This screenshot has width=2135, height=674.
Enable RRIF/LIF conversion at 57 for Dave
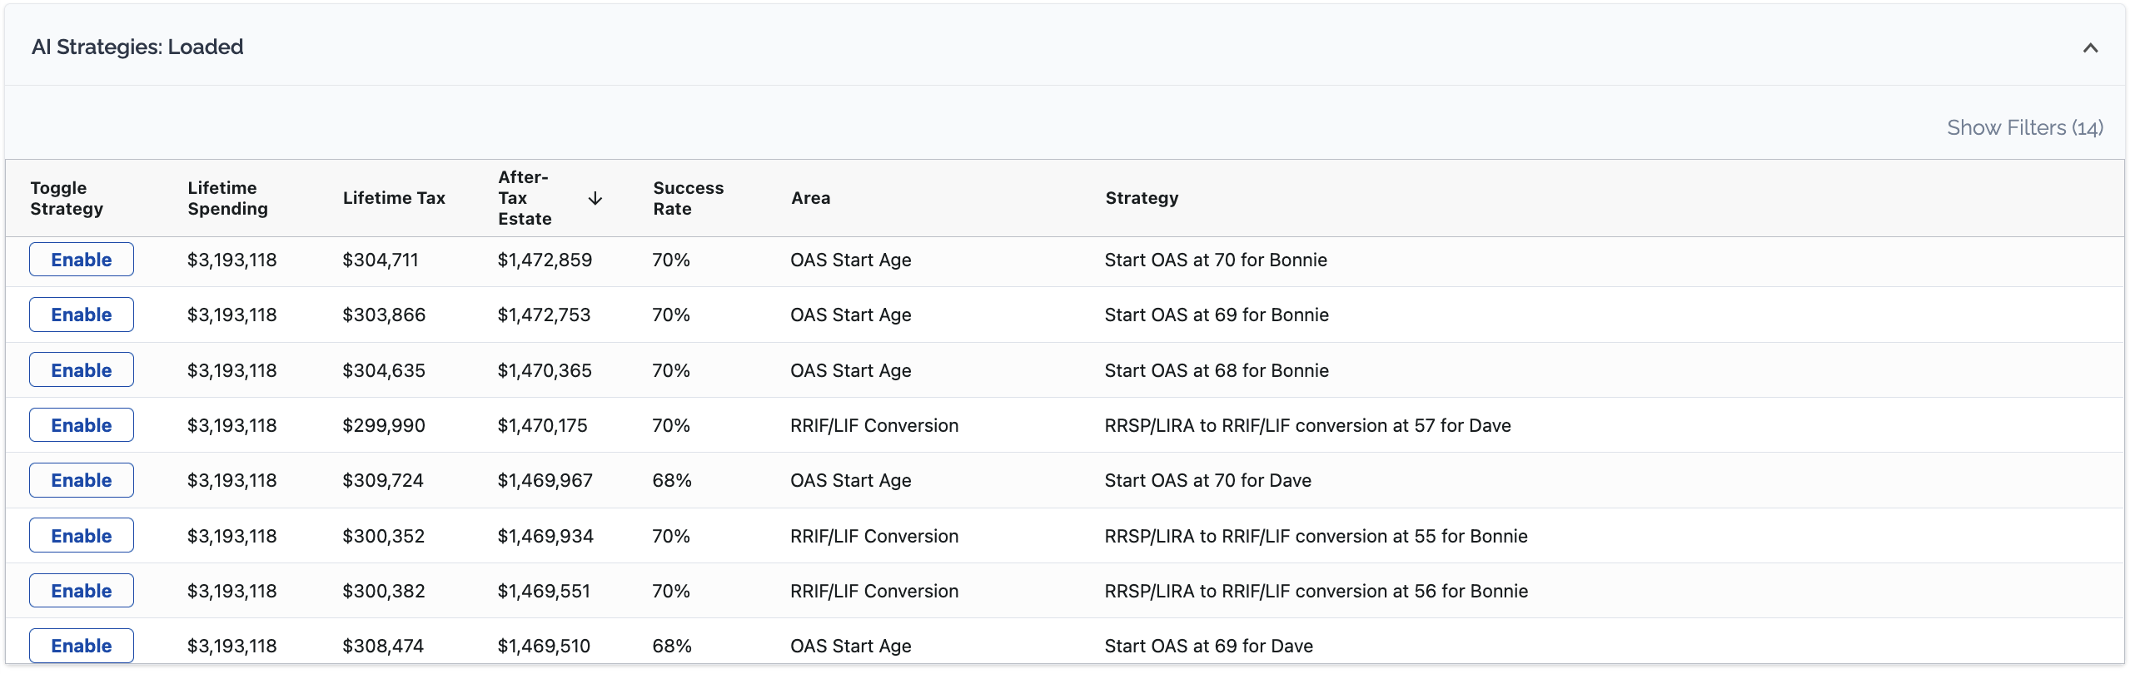[x=82, y=425]
